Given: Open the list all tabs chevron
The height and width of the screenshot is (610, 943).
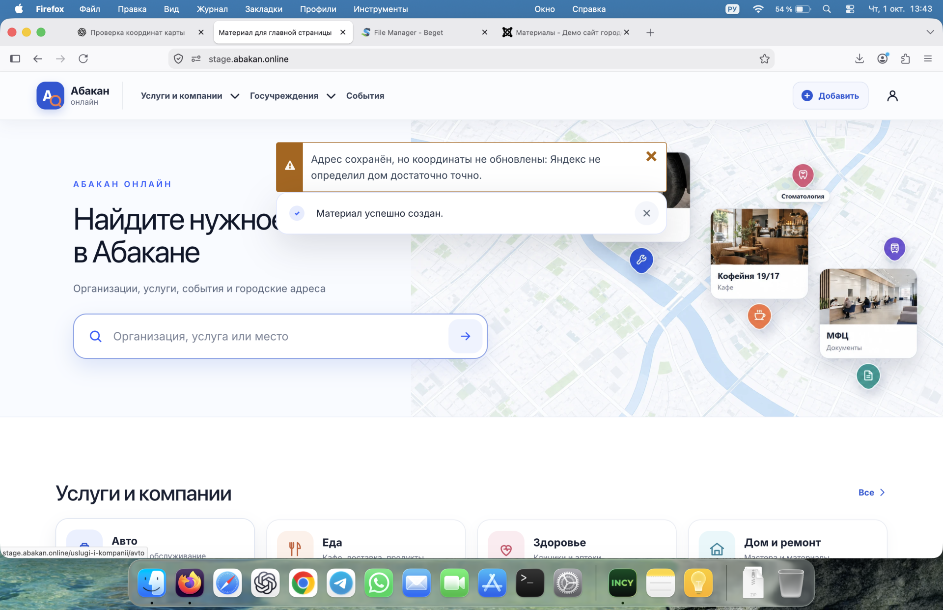Looking at the screenshot, I should (x=930, y=32).
